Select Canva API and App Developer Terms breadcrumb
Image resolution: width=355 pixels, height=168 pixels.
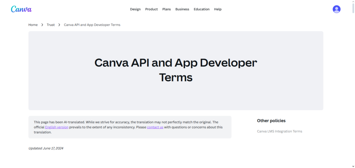(x=92, y=25)
